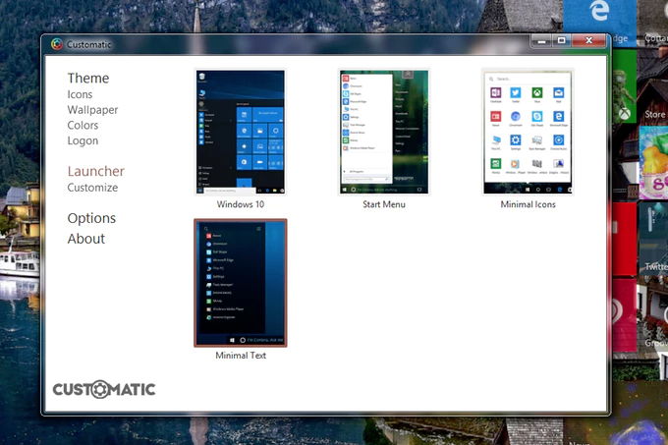Show the About page

click(86, 239)
